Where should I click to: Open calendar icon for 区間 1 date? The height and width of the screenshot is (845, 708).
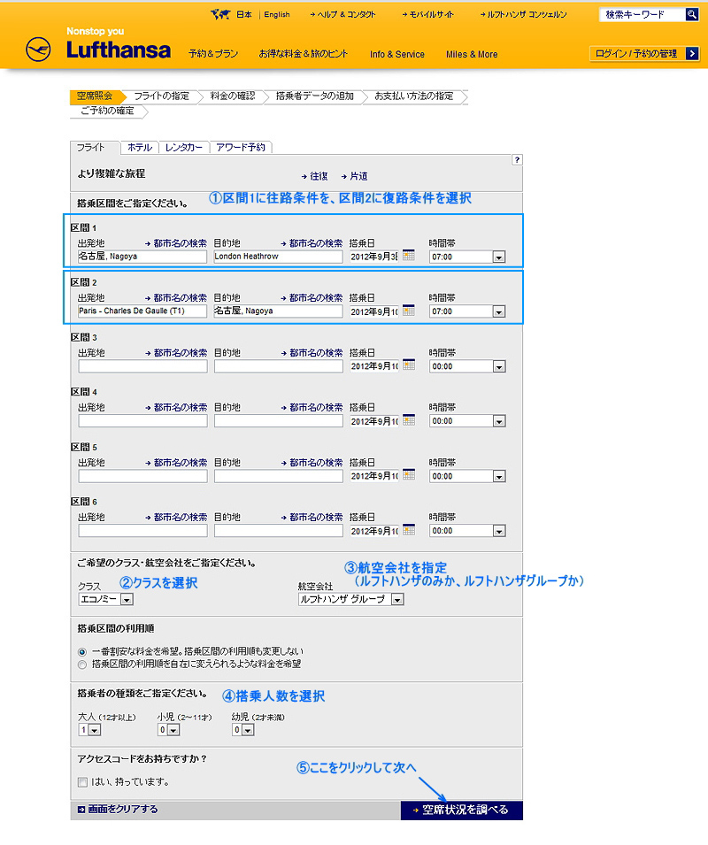point(409,256)
